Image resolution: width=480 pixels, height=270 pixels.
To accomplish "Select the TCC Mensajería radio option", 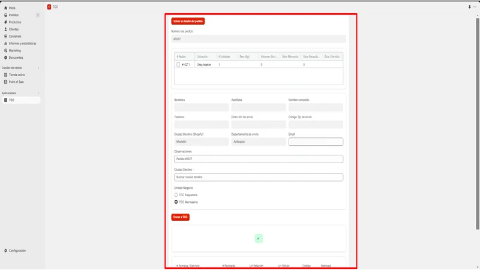I will (x=176, y=202).
